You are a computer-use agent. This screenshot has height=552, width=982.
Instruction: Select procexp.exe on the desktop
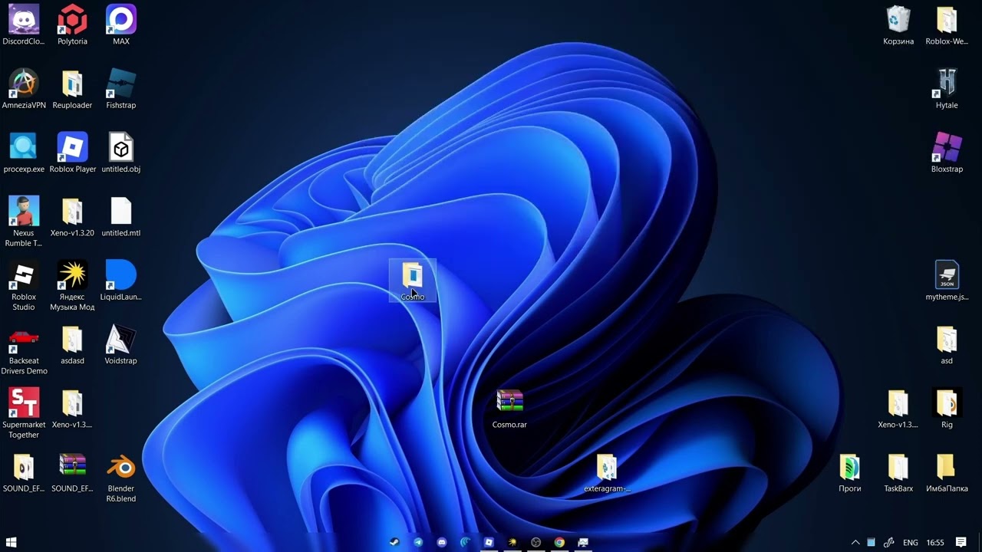(x=24, y=153)
